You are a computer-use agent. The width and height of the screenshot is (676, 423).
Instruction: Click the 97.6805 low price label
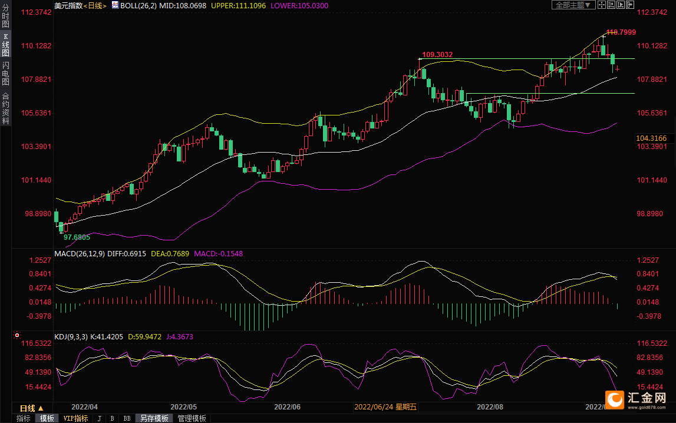coord(77,237)
